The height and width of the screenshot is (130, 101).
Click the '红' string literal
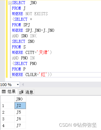pos(43,74)
